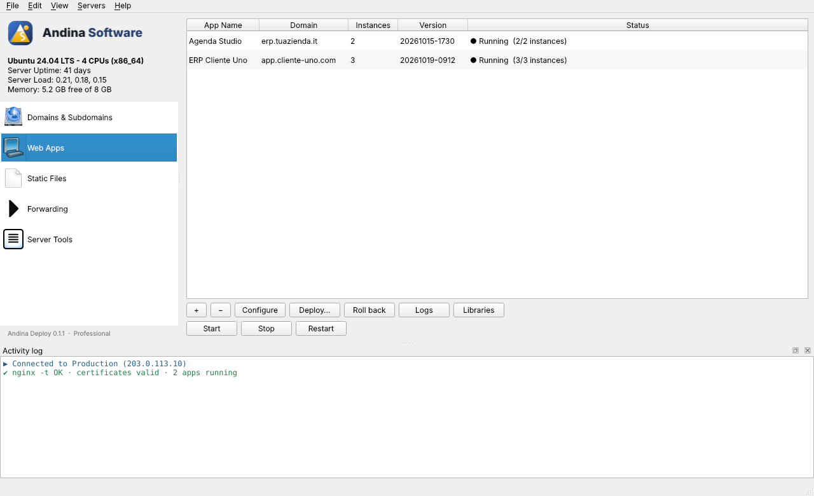Click the Forwarding arrow icon
Image resolution: width=814 pixels, height=496 pixels.
[13, 209]
